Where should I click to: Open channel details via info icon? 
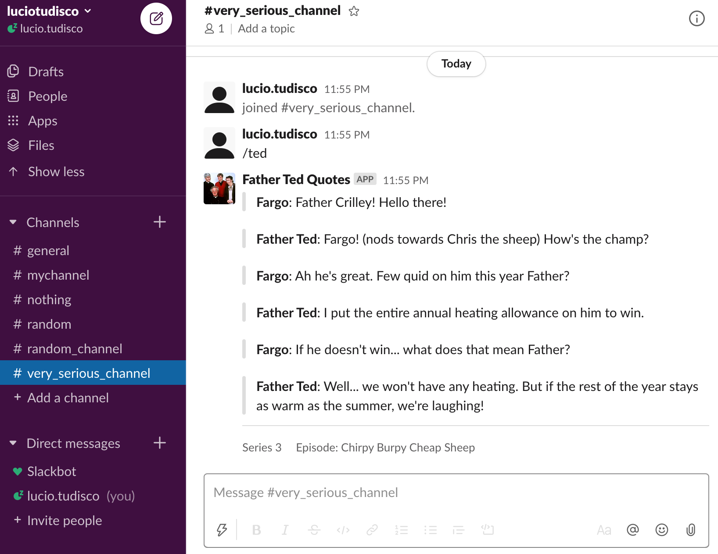pyautogui.click(x=696, y=18)
